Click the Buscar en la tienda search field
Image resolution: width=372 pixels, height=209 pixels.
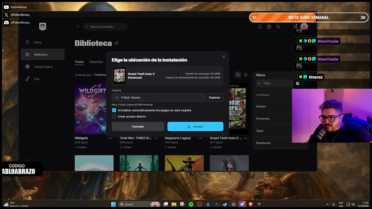pos(105,27)
